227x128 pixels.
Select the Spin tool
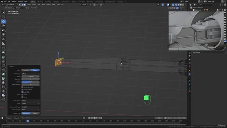click(x=3, y=79)
